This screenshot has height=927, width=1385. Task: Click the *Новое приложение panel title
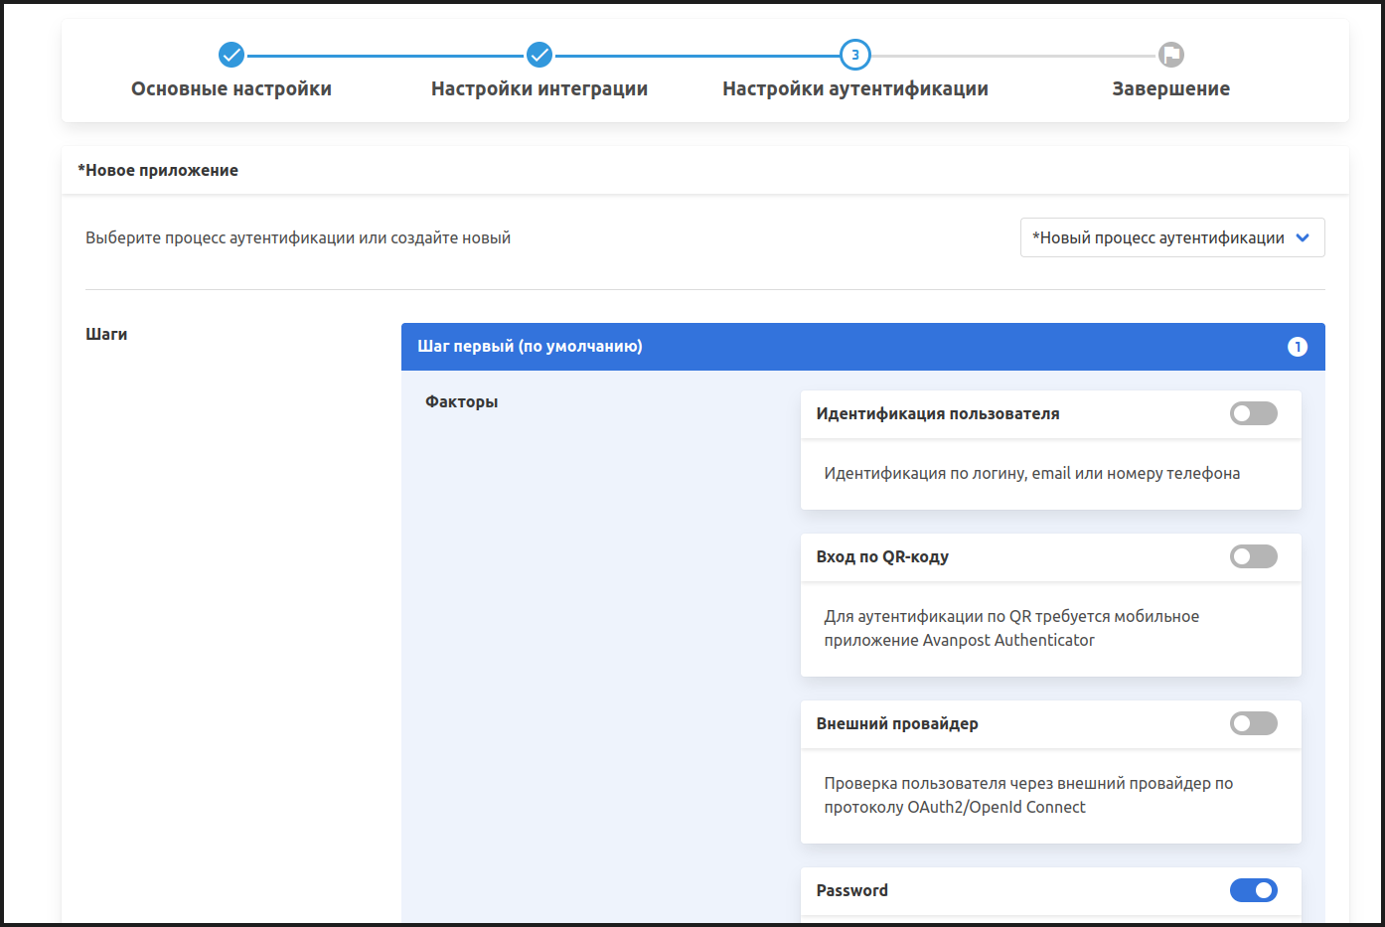(x=158, y=170)
